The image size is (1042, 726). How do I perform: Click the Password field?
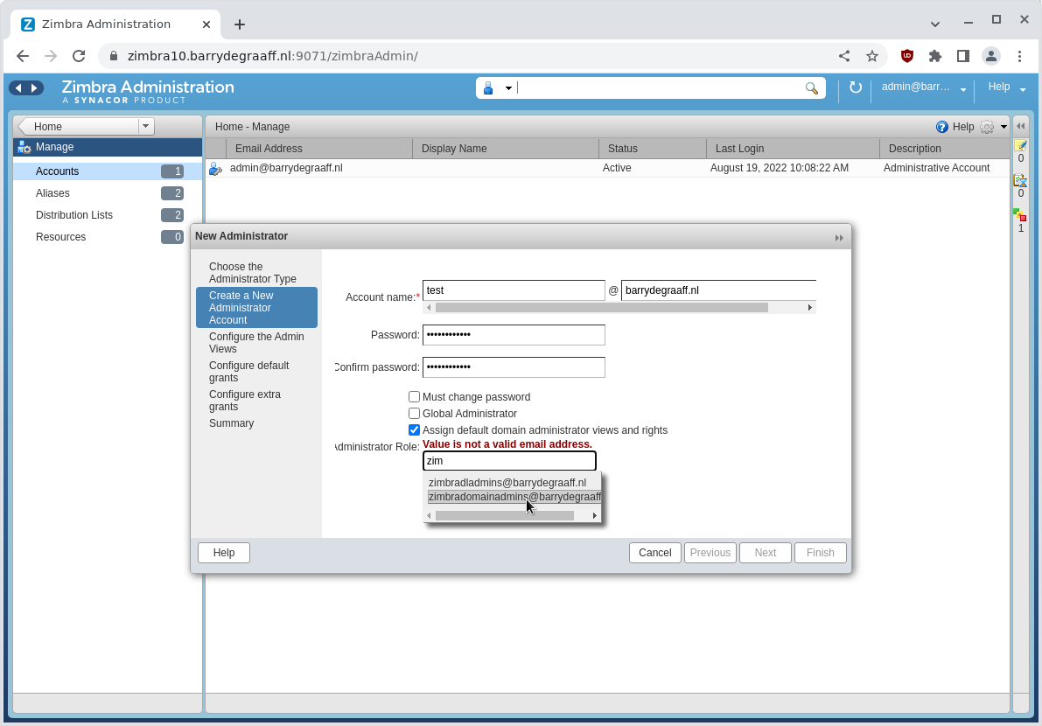coord(514,335)
